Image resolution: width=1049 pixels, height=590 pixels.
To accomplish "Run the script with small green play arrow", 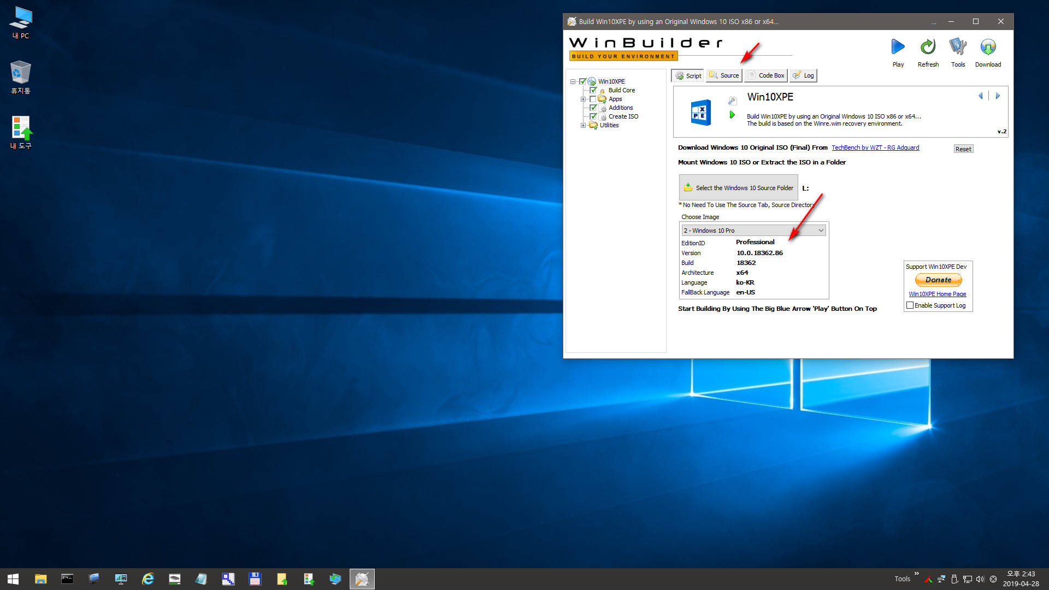I will [x=732, y=115].
